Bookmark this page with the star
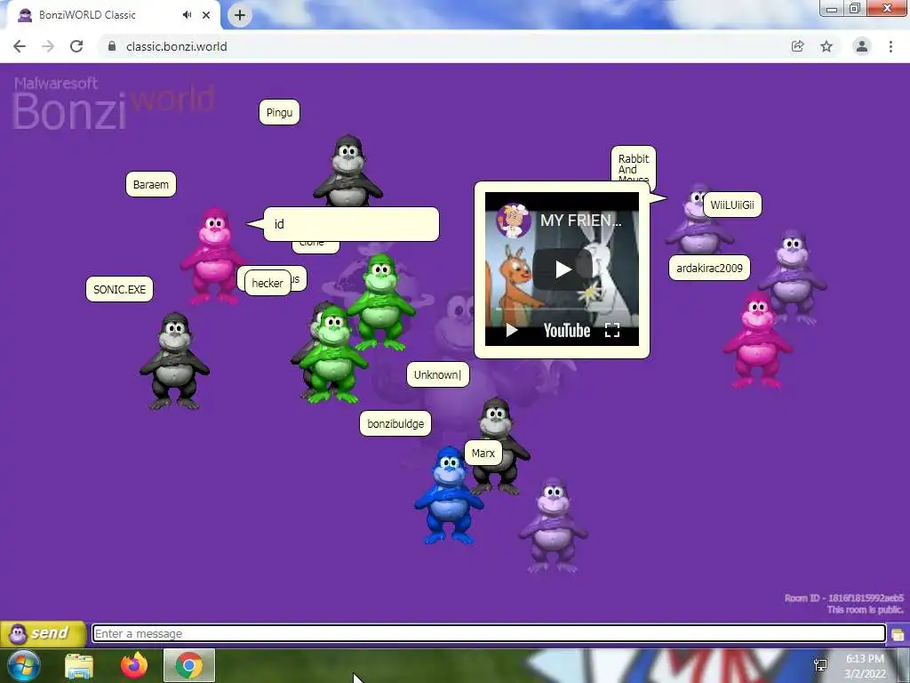The height and width of the screenshot is (683, 910). (x=826, y=46)
